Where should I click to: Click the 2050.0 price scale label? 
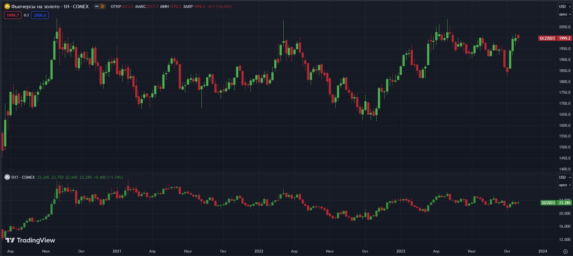[564, 27]
